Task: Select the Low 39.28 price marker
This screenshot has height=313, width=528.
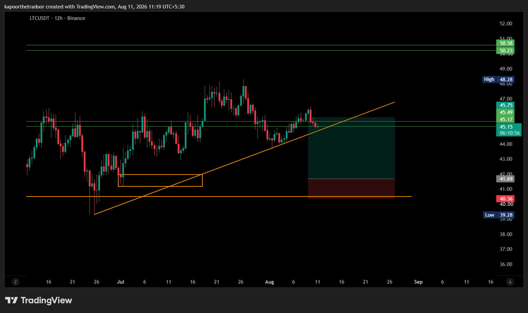Action: 499,215
